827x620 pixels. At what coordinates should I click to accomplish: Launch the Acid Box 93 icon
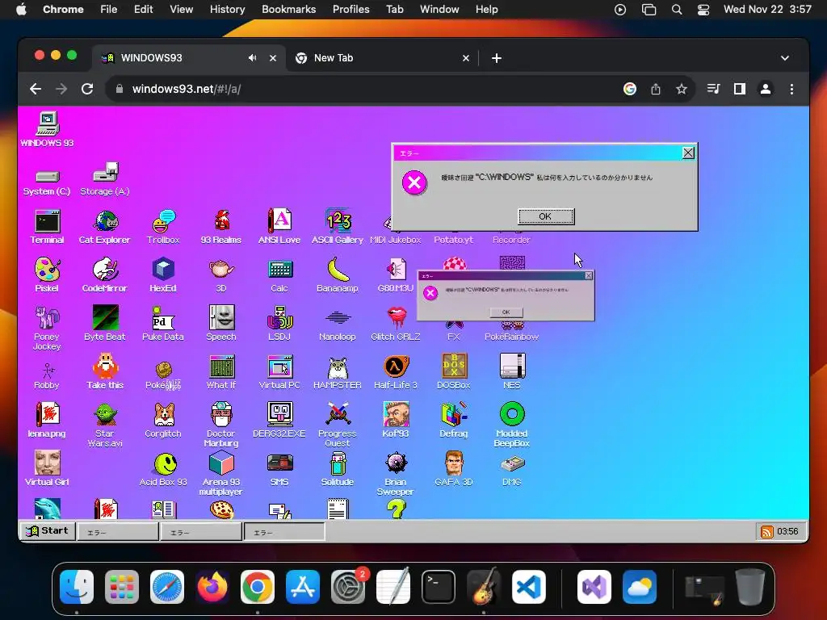coord(163,469)
